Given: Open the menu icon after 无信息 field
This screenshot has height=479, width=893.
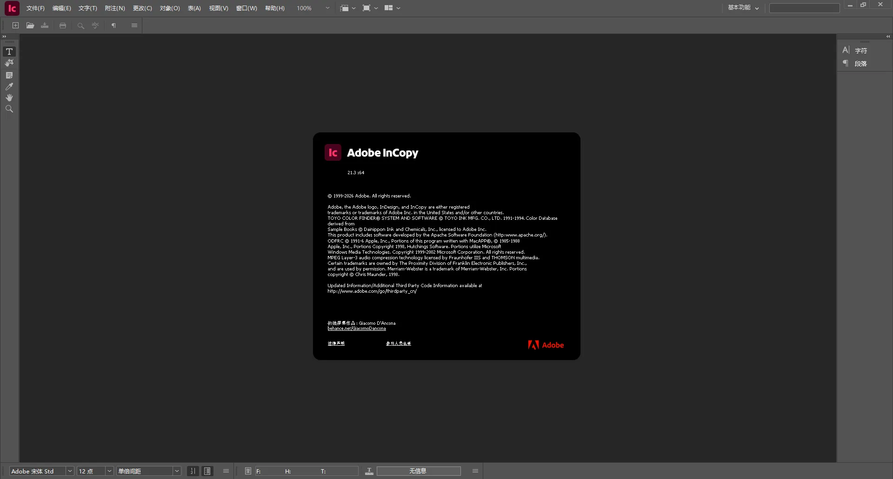Looking at the screenshot, I should (475, 471).
